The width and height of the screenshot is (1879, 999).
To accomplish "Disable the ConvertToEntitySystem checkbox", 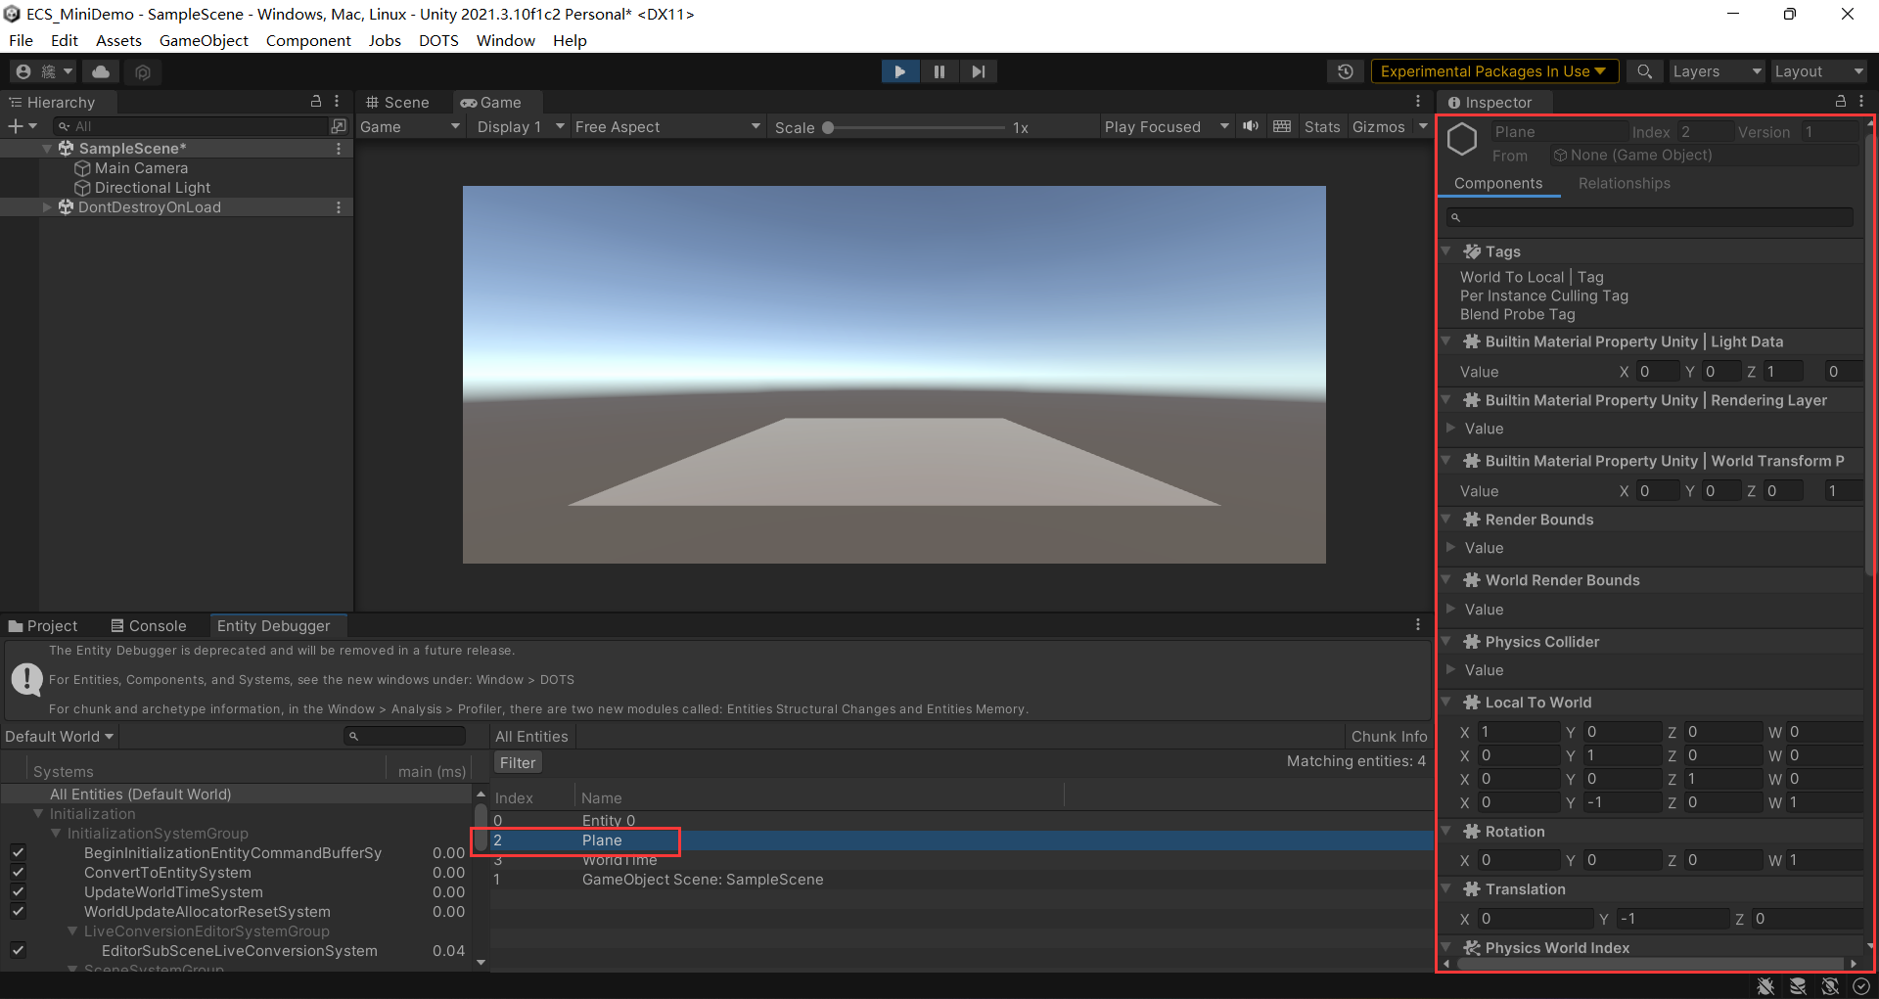I will click(18, 873).
